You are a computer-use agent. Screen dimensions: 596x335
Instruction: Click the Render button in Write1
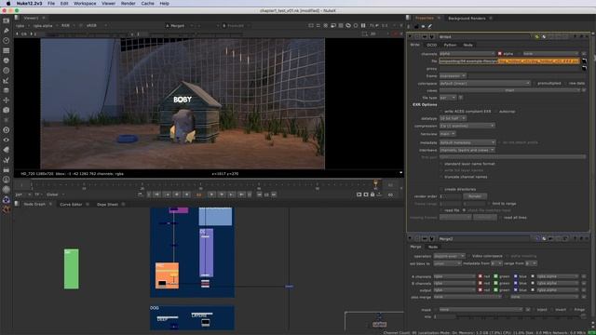(x=475, y=196)
